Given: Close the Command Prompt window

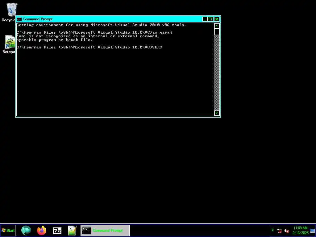Looking at the screenshot, I should (x=217, y=19).
